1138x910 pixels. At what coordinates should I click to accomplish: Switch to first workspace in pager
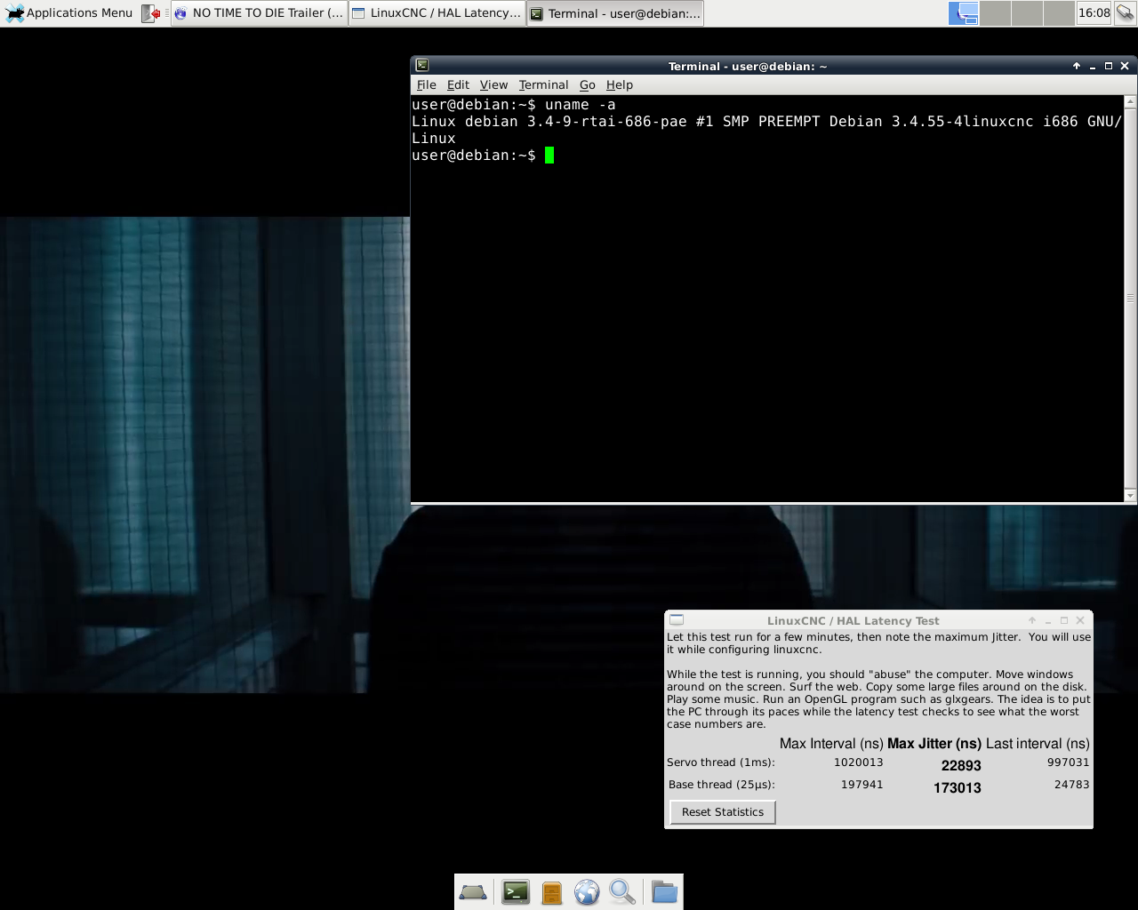[964, 13]
